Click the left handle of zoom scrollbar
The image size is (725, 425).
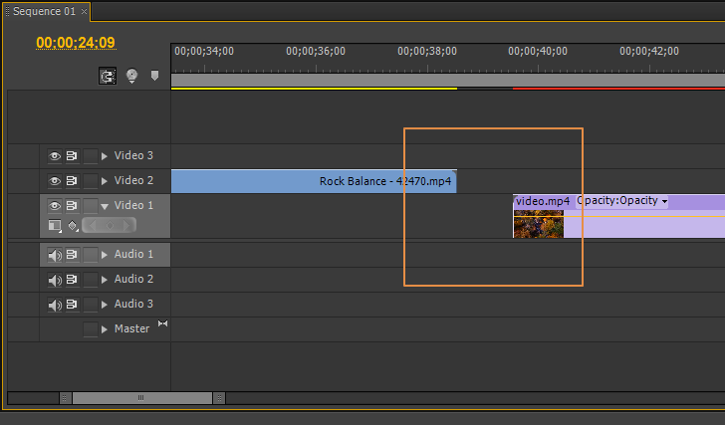coord(65,398)
